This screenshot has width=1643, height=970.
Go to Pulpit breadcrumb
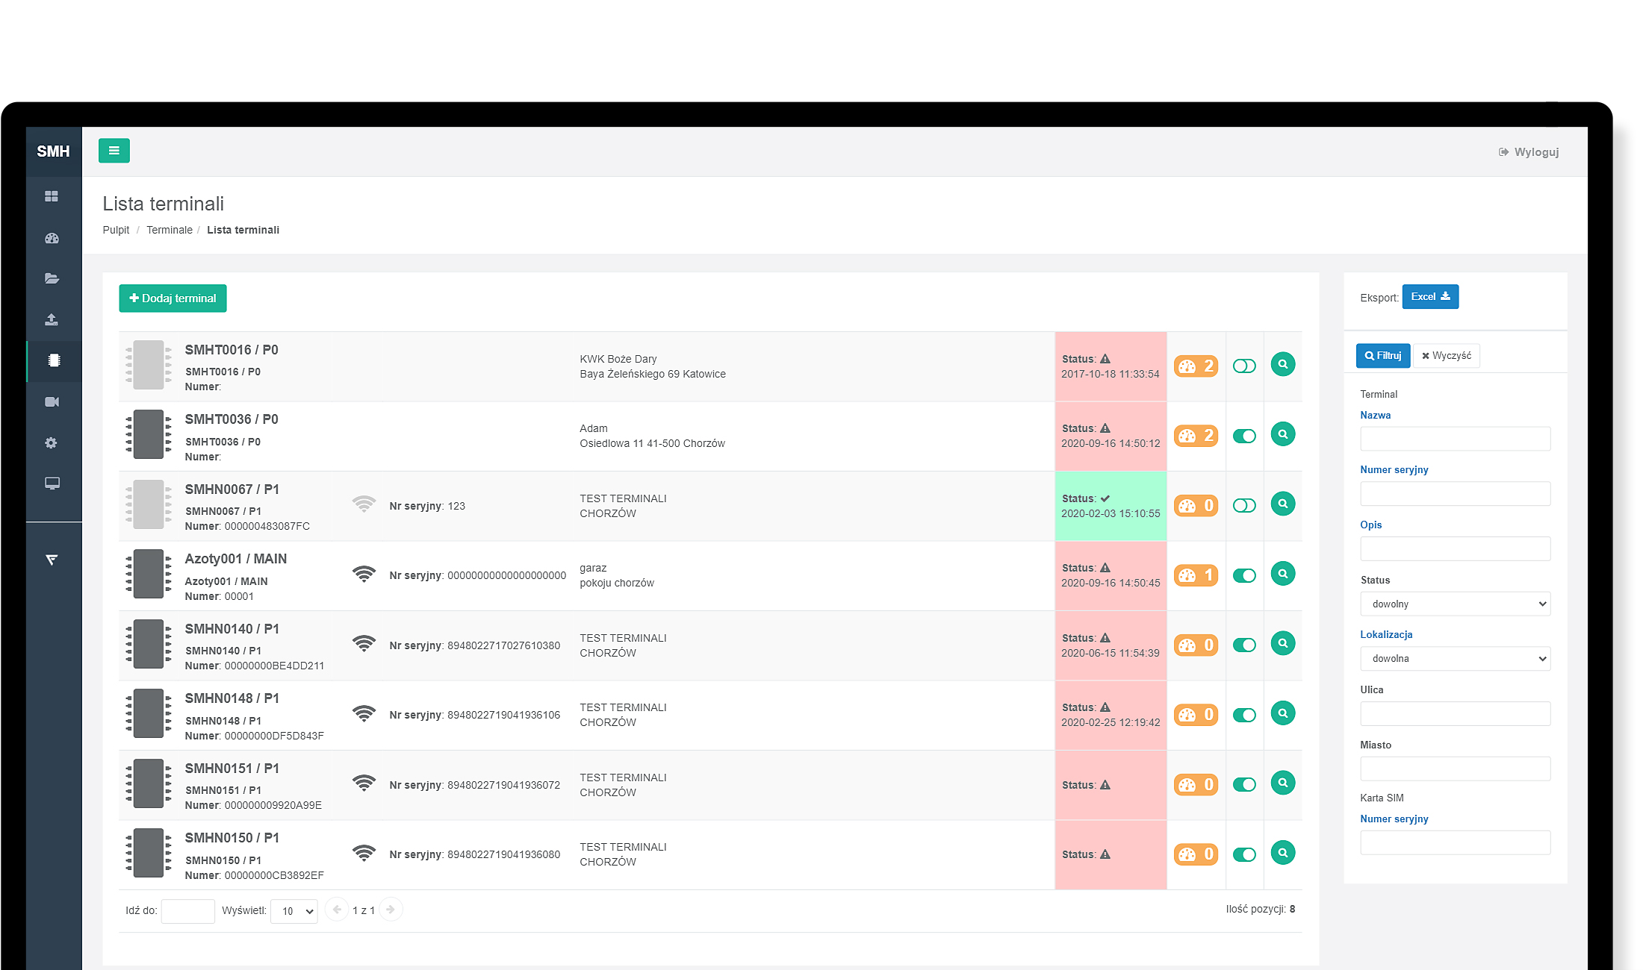tap(116, 230)
